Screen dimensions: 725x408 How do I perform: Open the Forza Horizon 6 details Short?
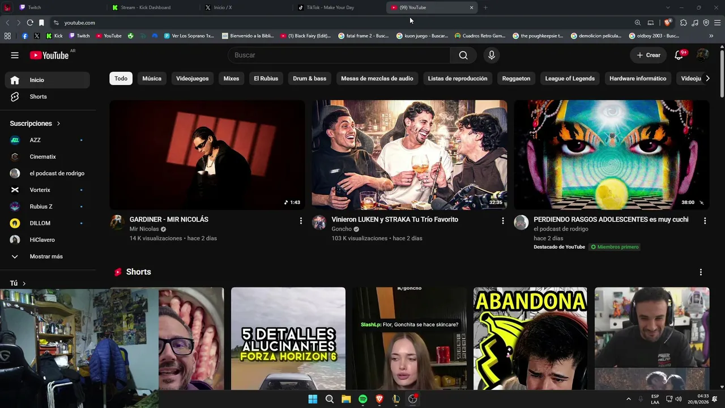click(288, 338)
